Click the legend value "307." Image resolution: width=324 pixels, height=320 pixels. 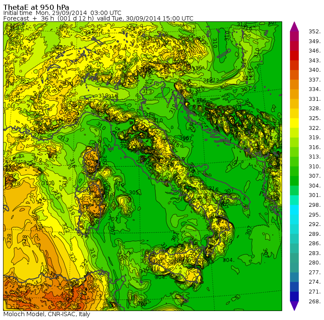click(x=315, y=176)
